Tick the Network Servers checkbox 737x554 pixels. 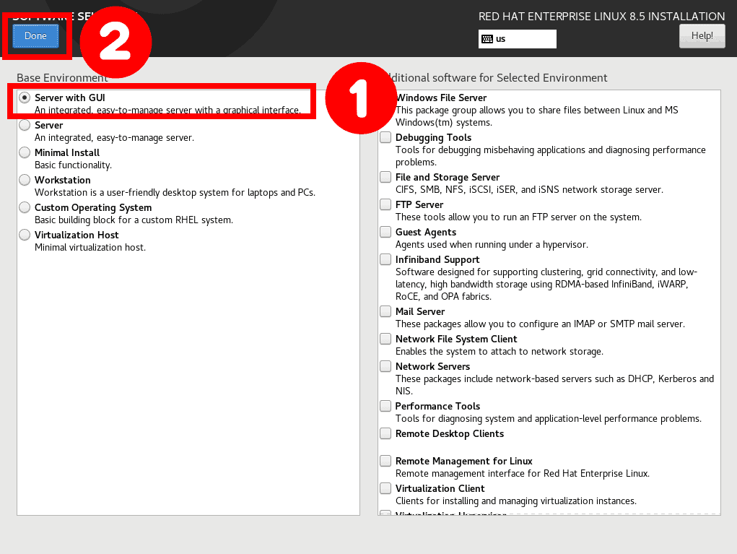click(x=385, y=366)
